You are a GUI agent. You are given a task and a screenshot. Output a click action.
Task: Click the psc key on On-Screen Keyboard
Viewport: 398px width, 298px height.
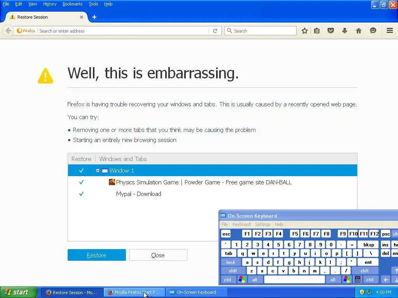click(x=386, y=234)
